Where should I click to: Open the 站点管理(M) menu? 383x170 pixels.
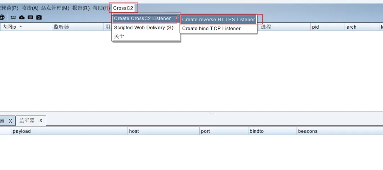coord(55,8)
